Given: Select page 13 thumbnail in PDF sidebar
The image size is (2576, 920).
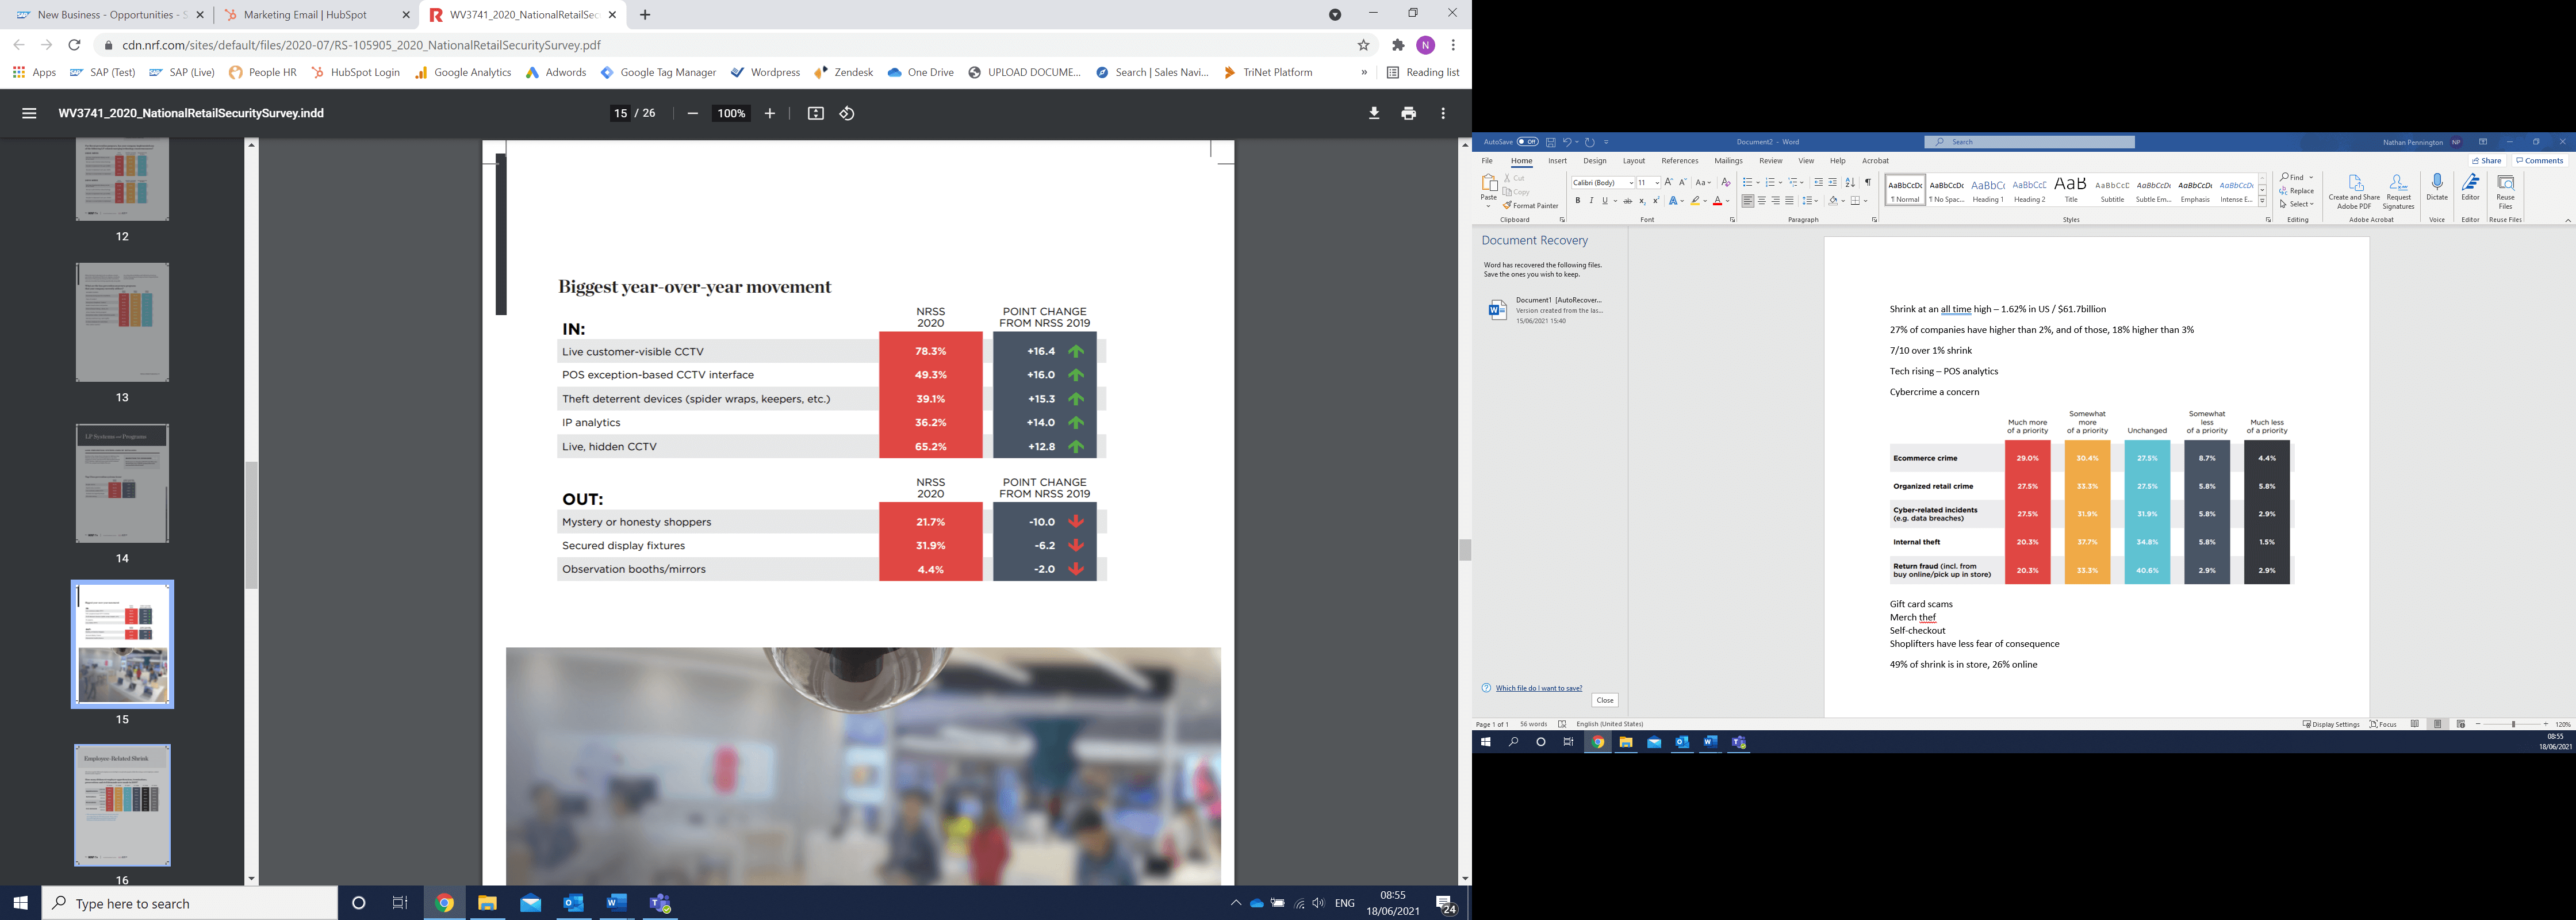Looking at the screenshot, I should point(122,322).
